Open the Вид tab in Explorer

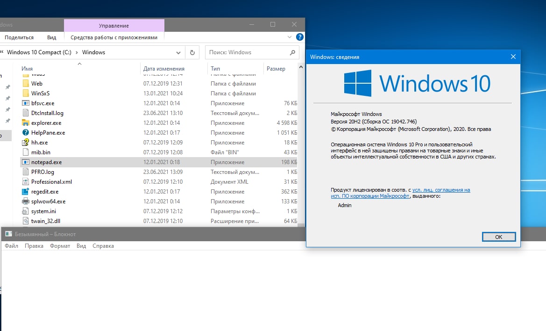tap(51, 37)
